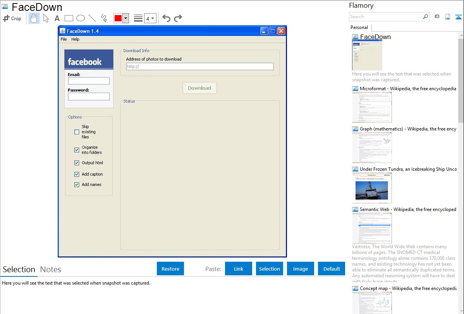Click the Flamory icon beside the FaceDown heading
464x314 pixels.
tap(5, 7)
